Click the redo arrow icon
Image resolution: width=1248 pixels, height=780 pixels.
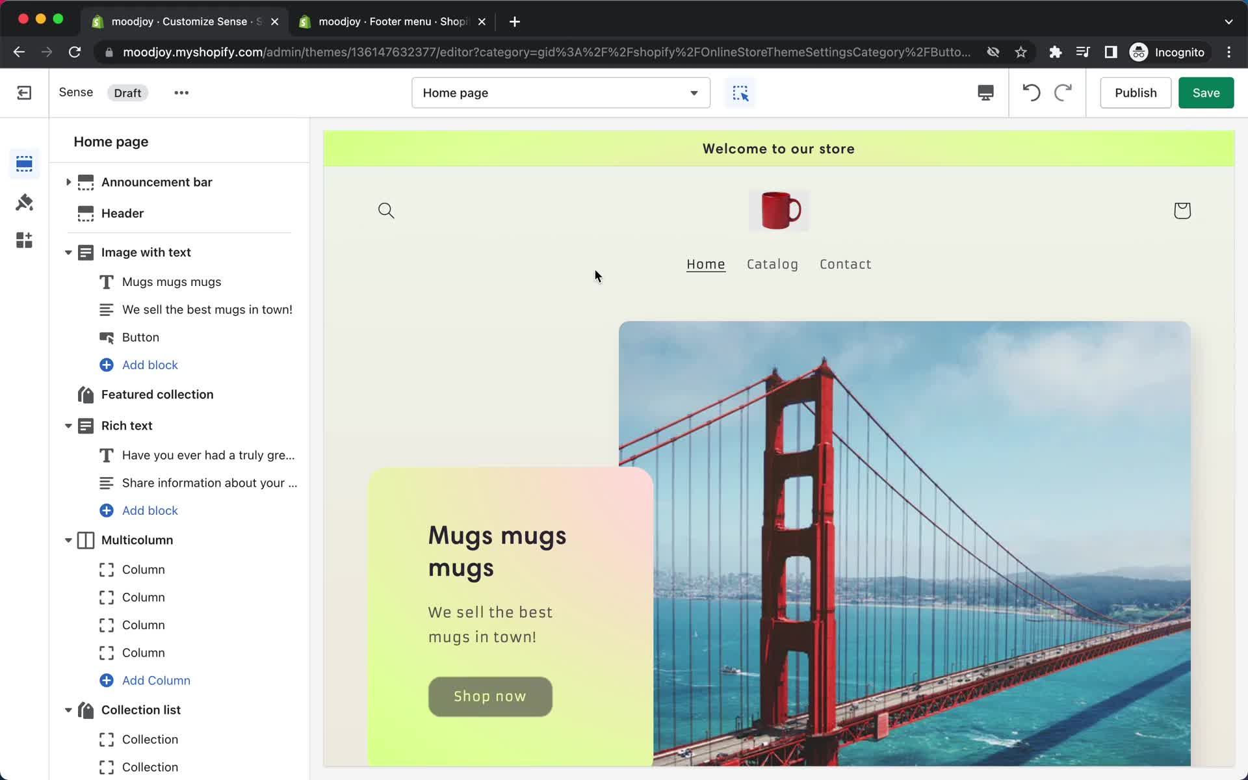point(1063,92)
